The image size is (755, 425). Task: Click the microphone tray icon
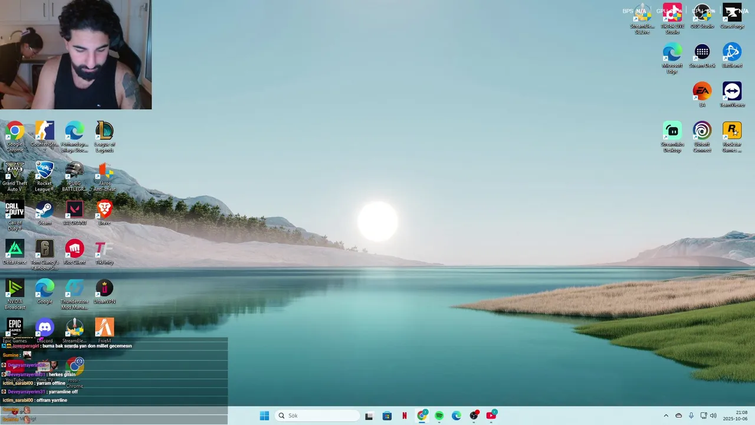[x=691, y=416]
